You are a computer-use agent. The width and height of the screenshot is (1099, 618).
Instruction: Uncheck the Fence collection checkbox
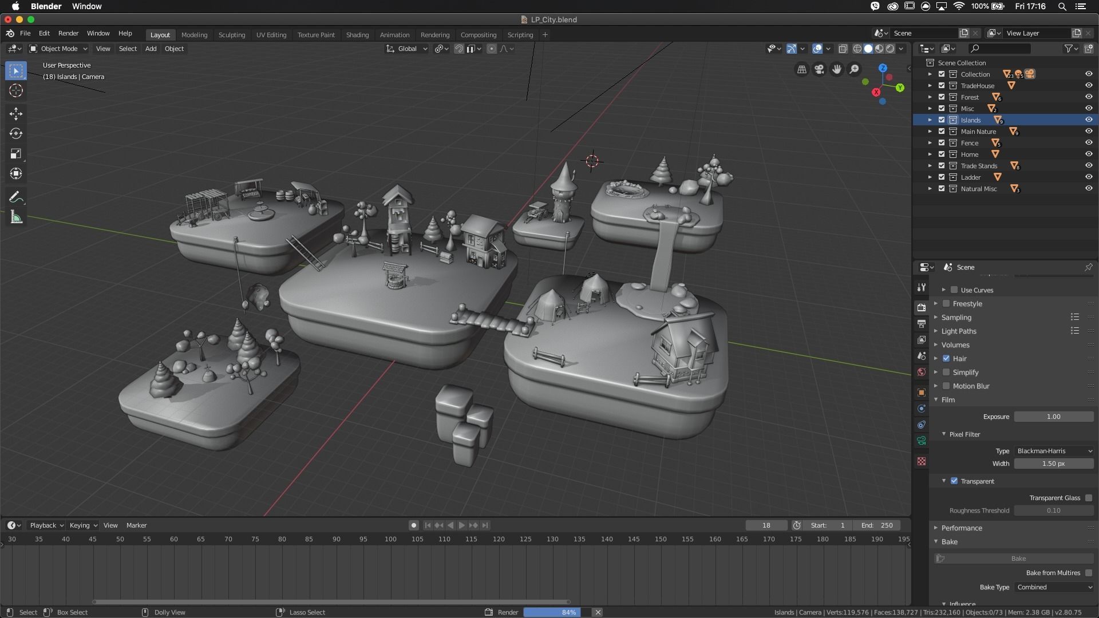pyautogui.click(x=942, y=142)
